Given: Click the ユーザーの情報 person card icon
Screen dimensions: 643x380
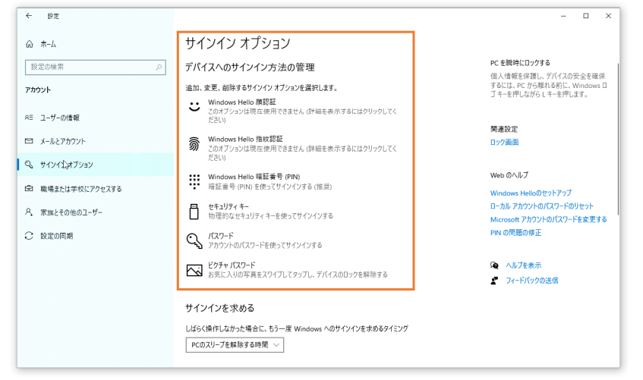Looking at the screenshot, I should tap(29, 118).
